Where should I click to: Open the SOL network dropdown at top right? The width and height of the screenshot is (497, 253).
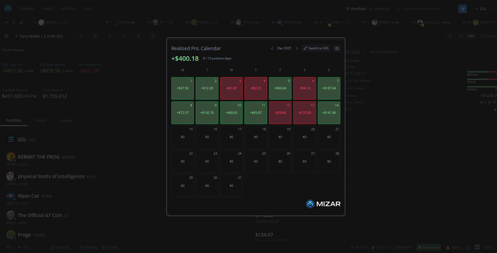(483, 9)
